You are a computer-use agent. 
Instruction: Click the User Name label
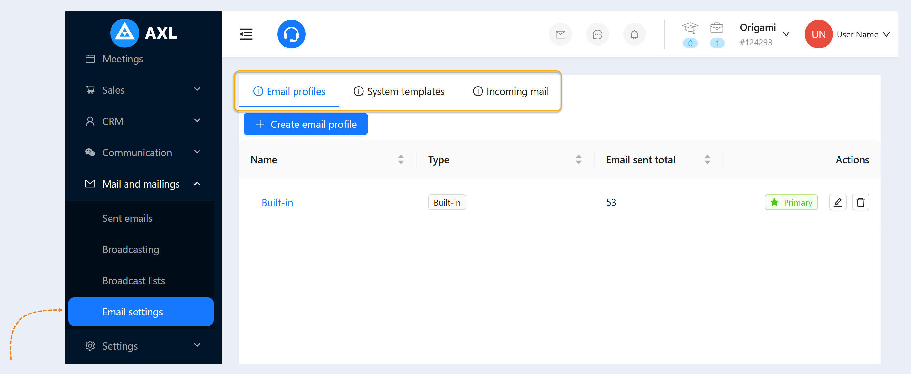coord(857,34)
